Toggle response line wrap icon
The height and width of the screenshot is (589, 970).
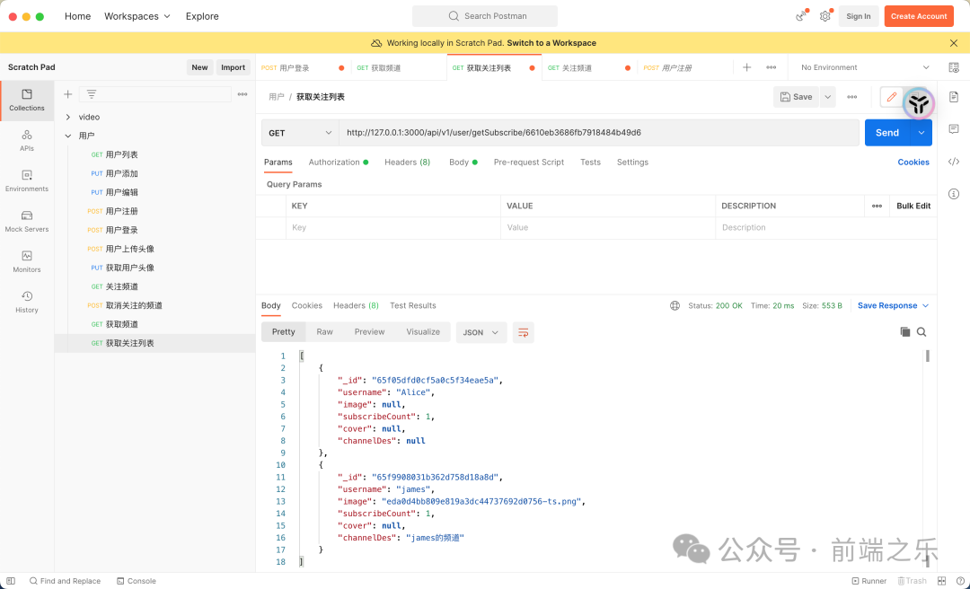point(524,332)
